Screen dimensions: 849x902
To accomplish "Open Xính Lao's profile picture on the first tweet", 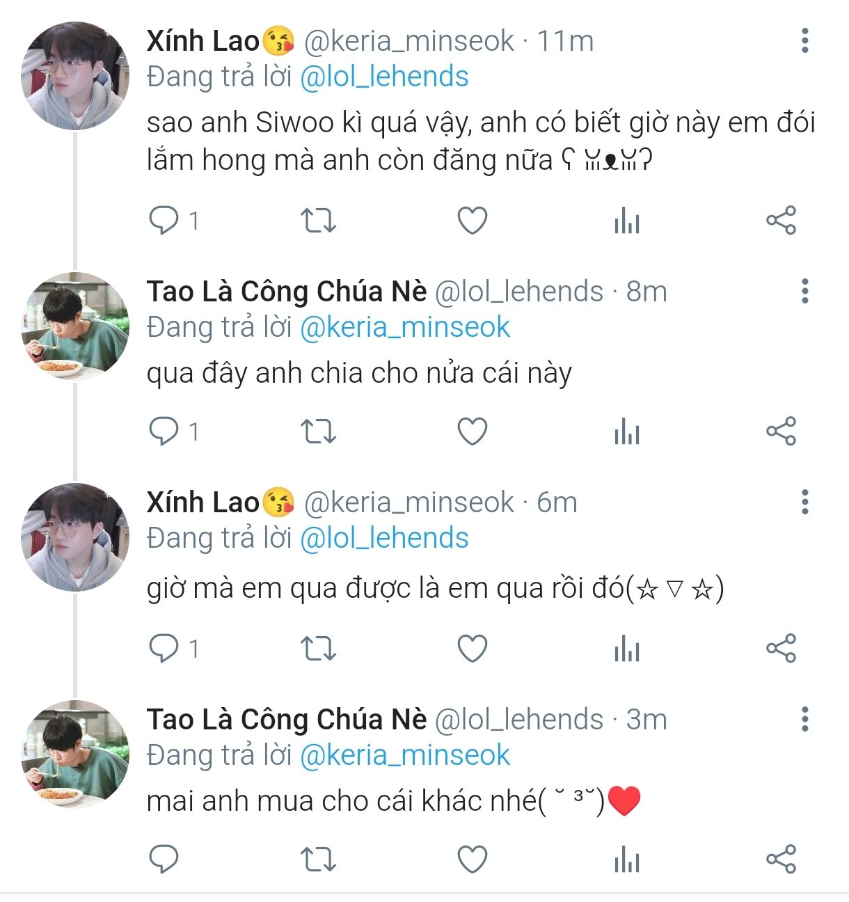I will tap(75, 76).
